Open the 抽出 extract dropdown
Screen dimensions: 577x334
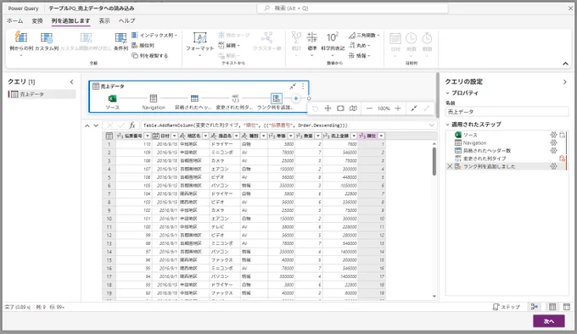(x=229, y=46)
